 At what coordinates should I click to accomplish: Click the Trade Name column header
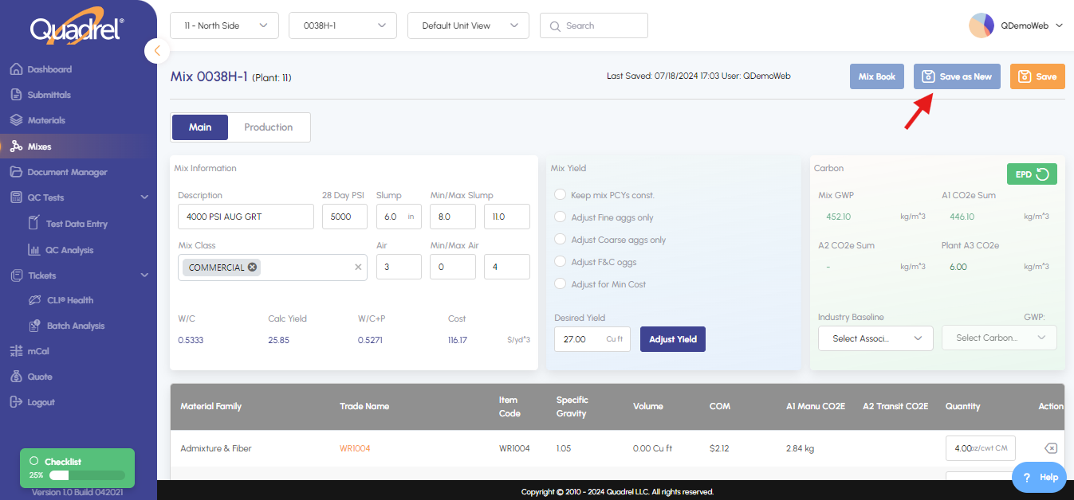click(x=364, y=406)
